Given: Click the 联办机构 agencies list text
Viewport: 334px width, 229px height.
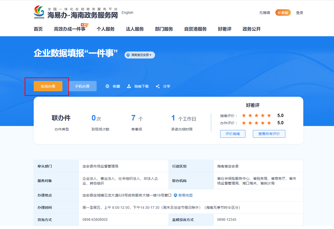Looking at the screenshot, I should pyautogui.click(x=257, y=181).
